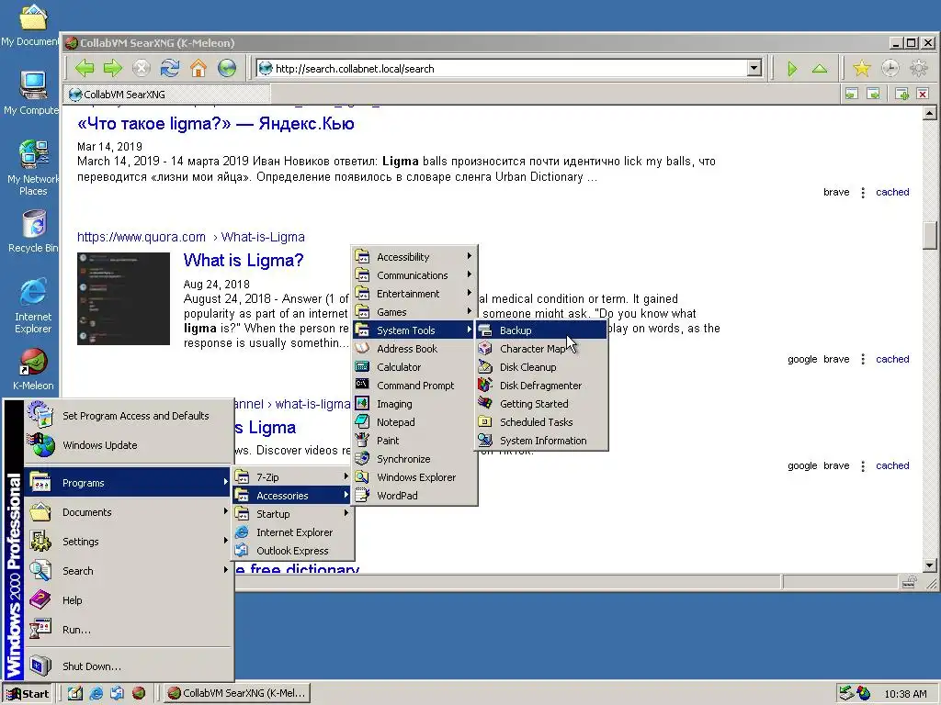Image resolution: width=941 pixels, height=705 pixels.
Task: Click the green Up triangle toolbar icon
Action: coord(820,68)
